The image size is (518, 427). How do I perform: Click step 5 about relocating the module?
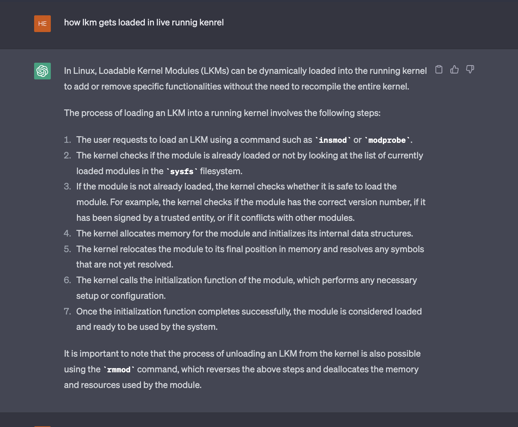(x=250, y=257)
